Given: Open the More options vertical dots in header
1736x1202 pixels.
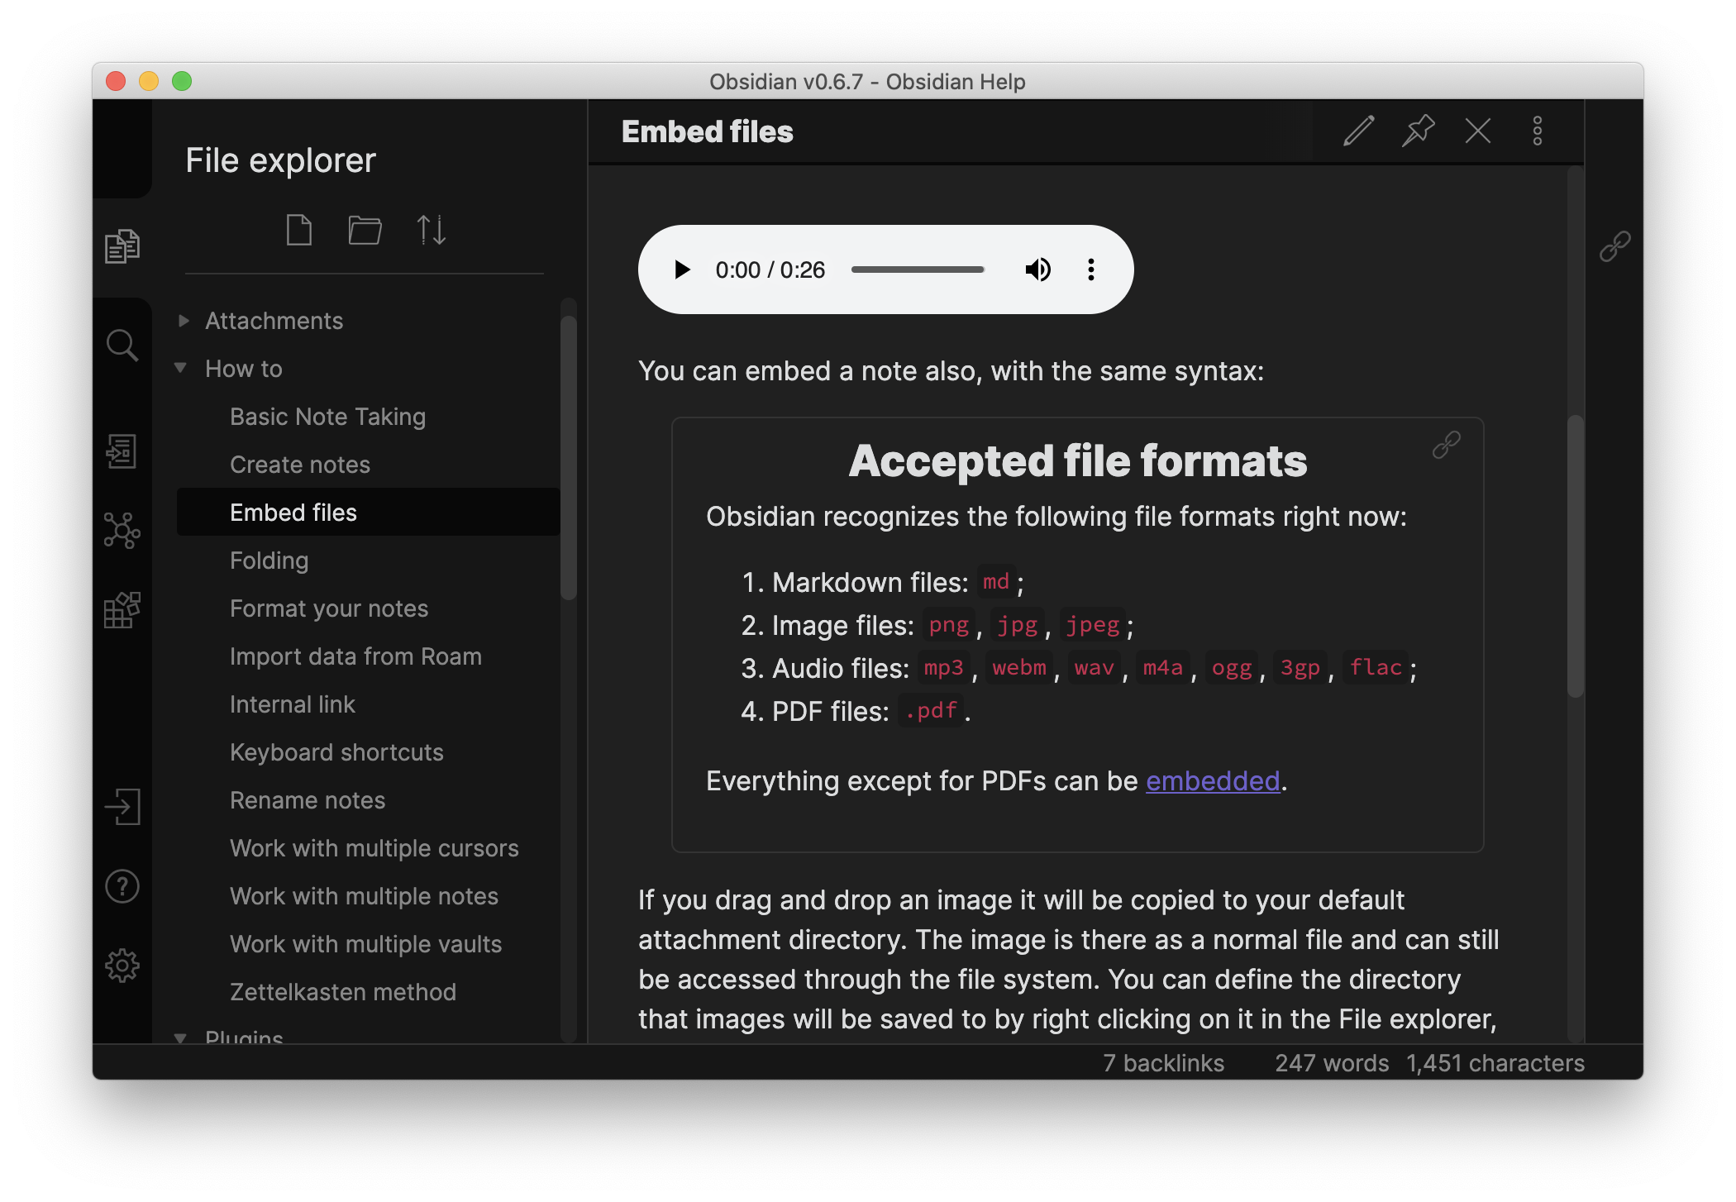Looking at the screenshot, I should point(1537,131).
